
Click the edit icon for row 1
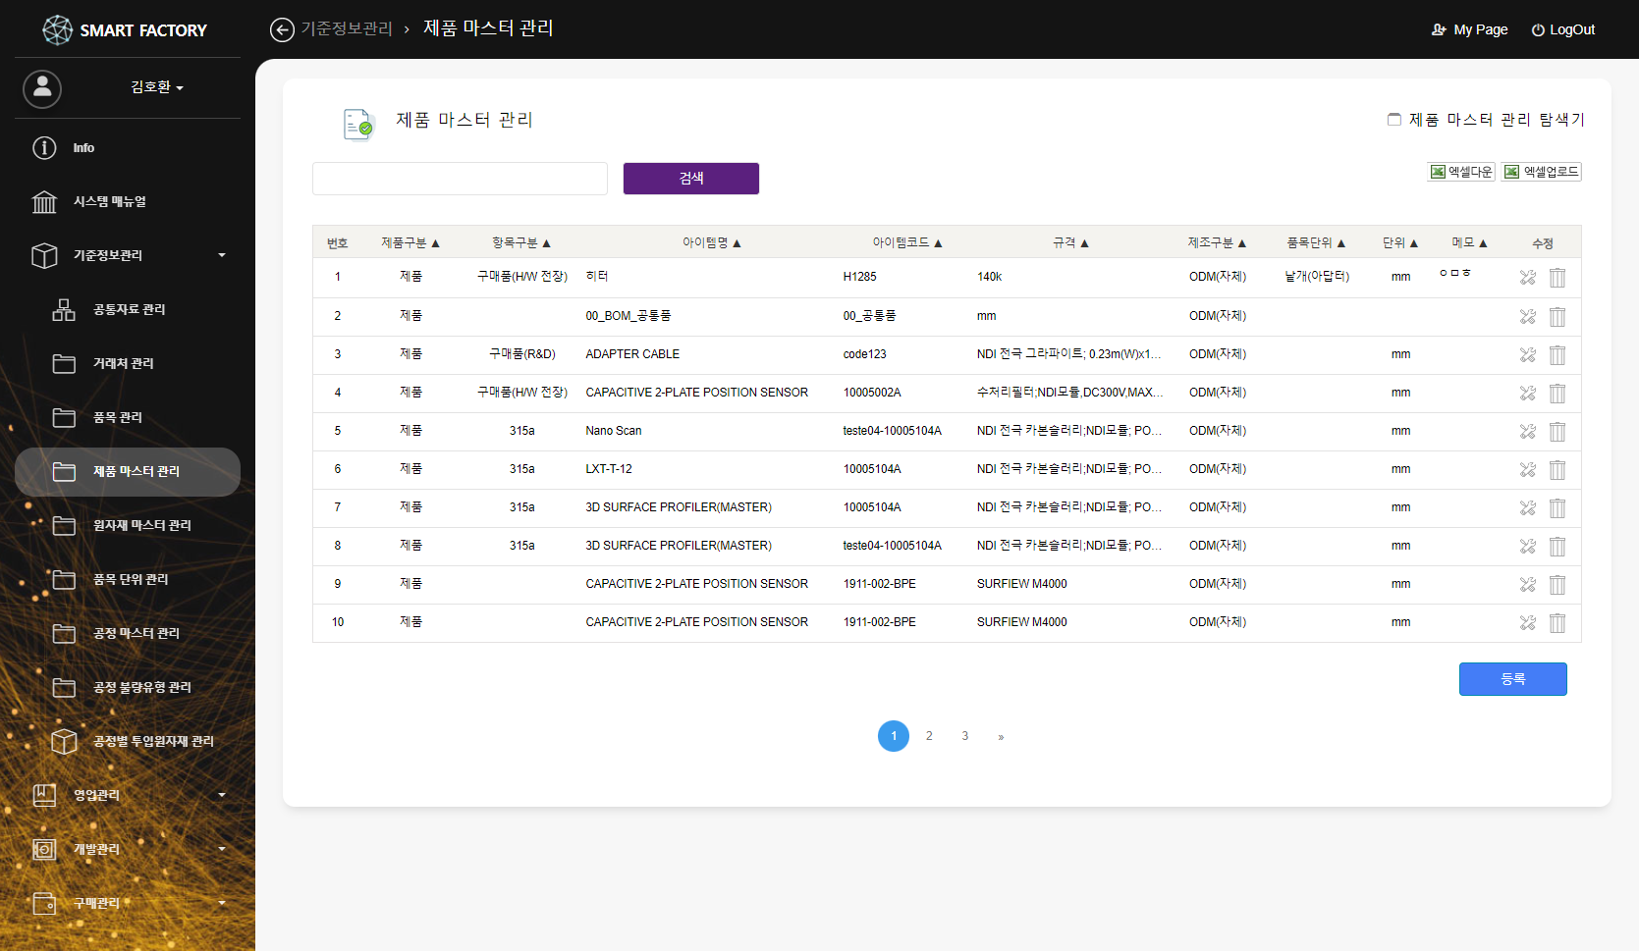coord(1527,278)
